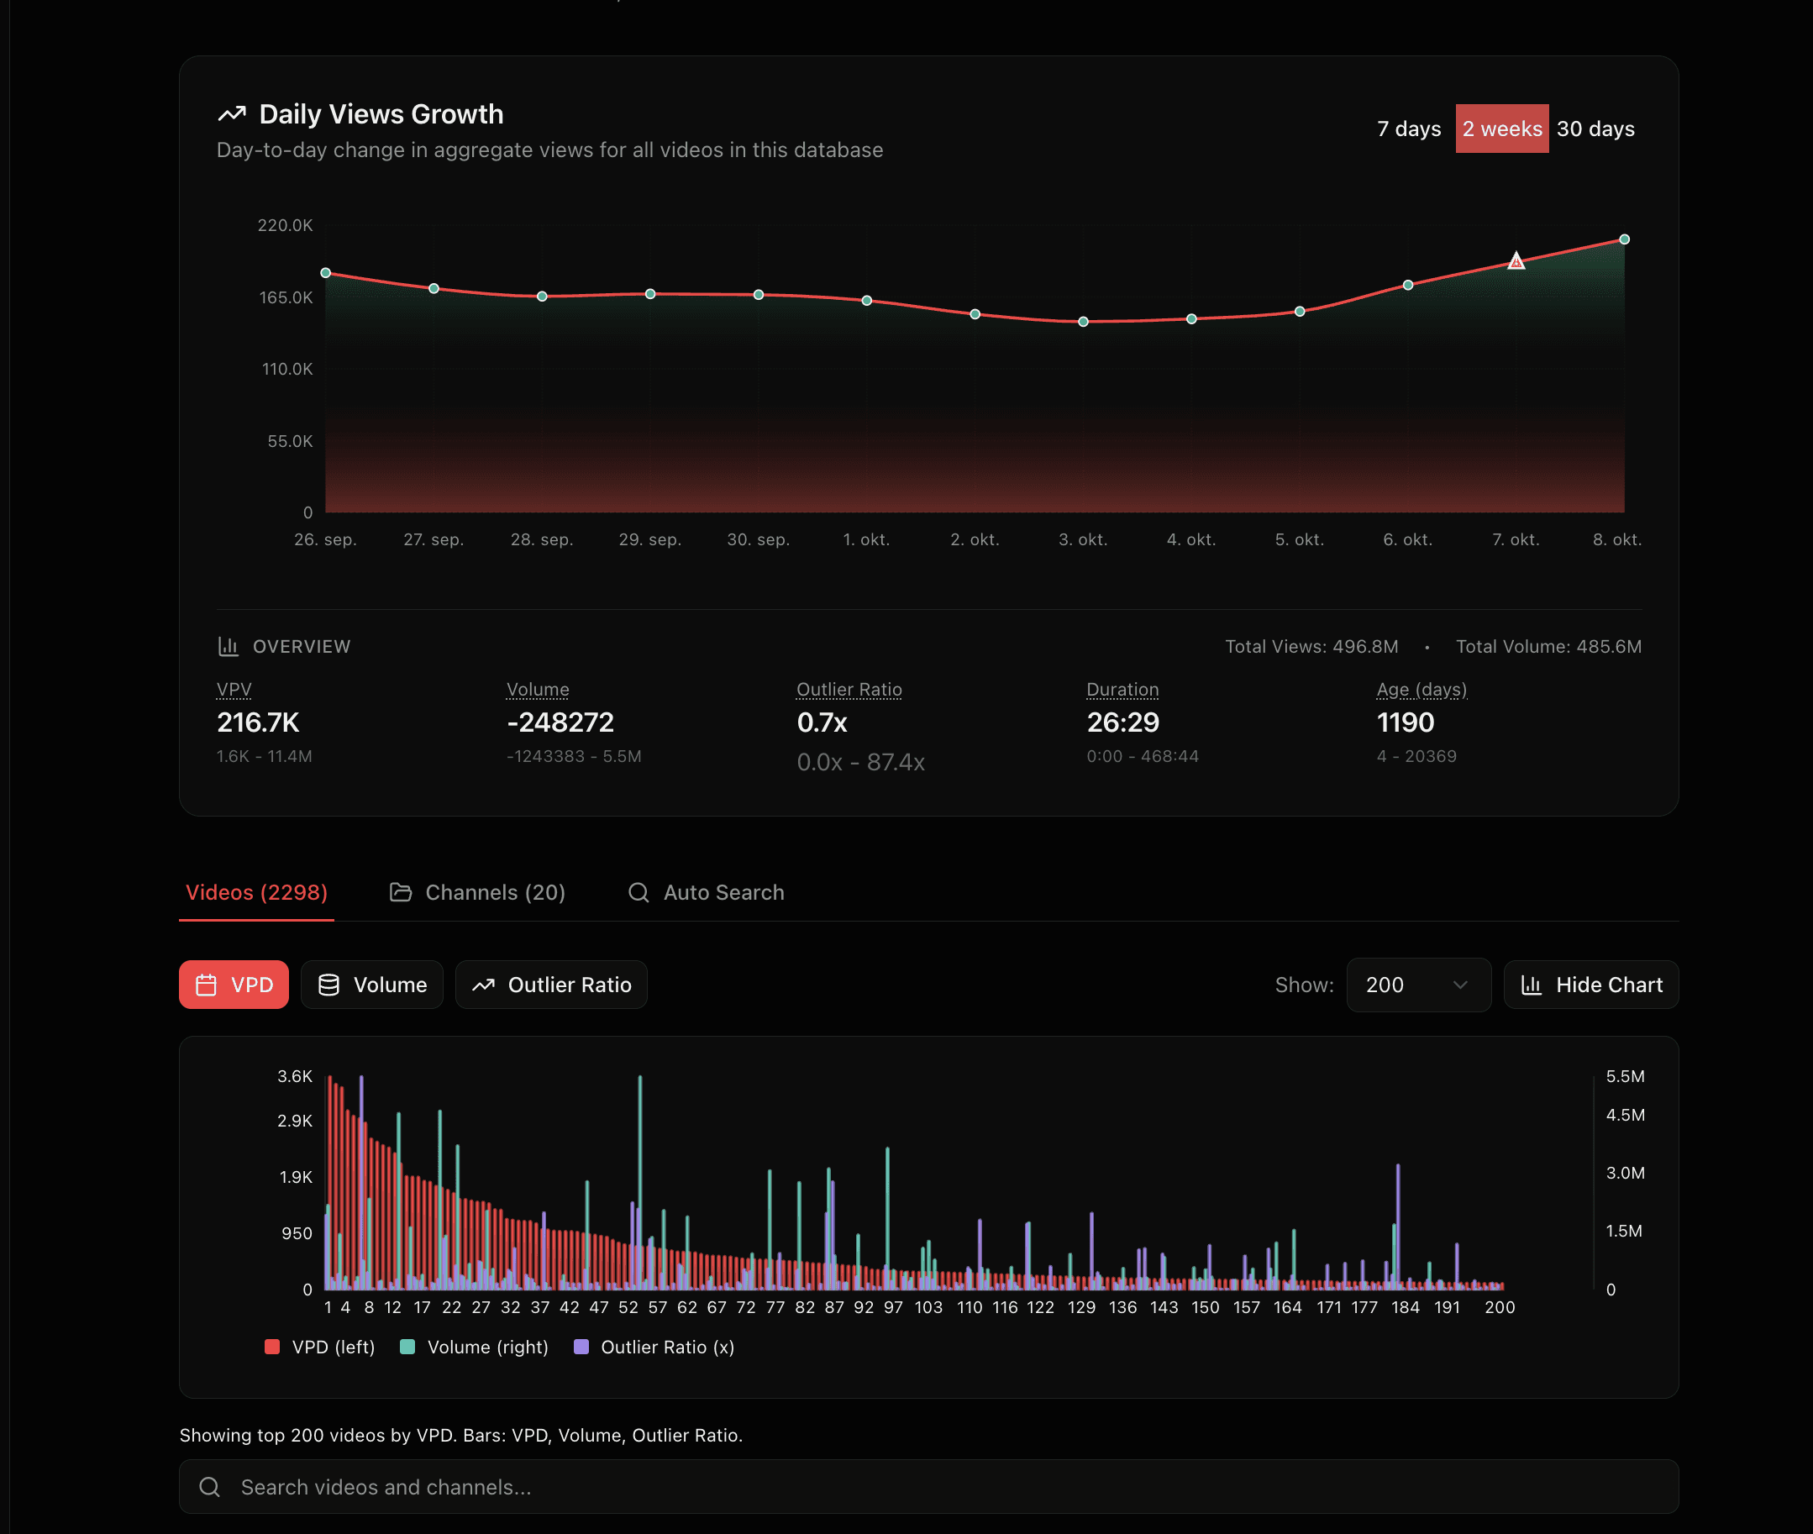Click the chart icon in Hide Chart button
This screenshot has height=1534, width=1813.
(x=1532, y=985)
